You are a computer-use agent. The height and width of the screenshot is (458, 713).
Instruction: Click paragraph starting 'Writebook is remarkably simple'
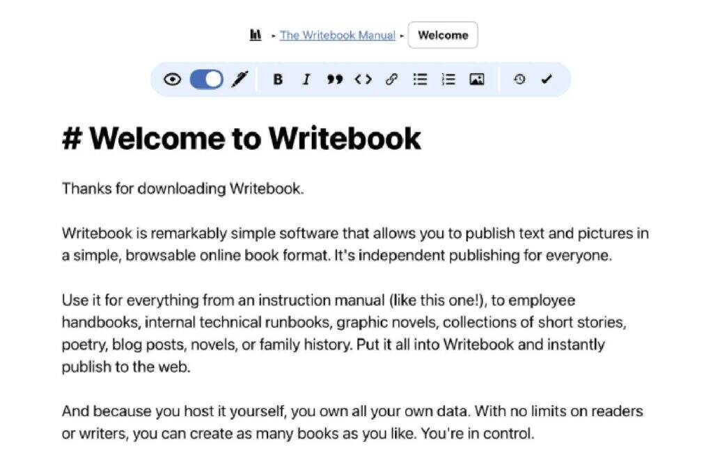point(355,244)
